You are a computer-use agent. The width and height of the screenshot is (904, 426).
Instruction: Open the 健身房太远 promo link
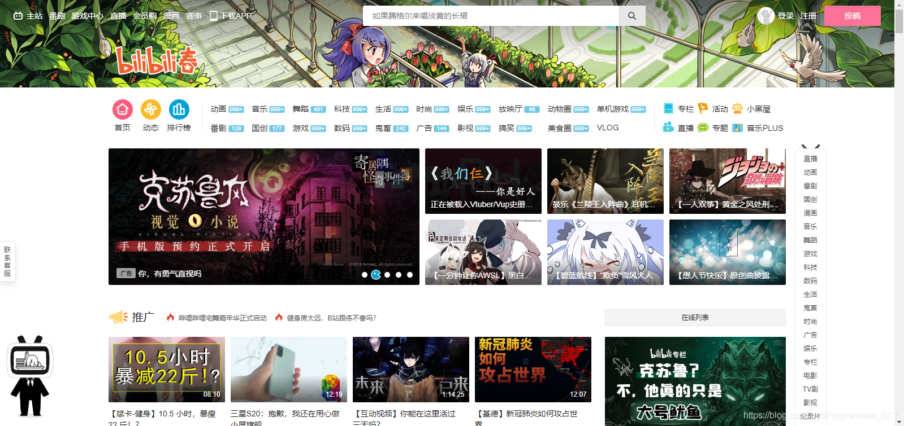(x=331, y=318)
